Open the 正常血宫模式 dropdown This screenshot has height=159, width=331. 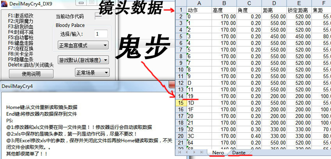pos(84,45)
